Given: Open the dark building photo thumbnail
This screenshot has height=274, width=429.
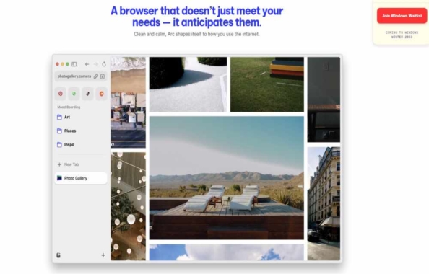Looking at the screenshot, I should pyautogui.click(x=324, y=100).
